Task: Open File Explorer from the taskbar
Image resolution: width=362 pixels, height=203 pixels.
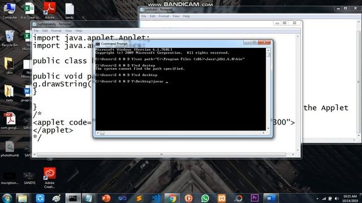Action: click(x=23, y=198)
